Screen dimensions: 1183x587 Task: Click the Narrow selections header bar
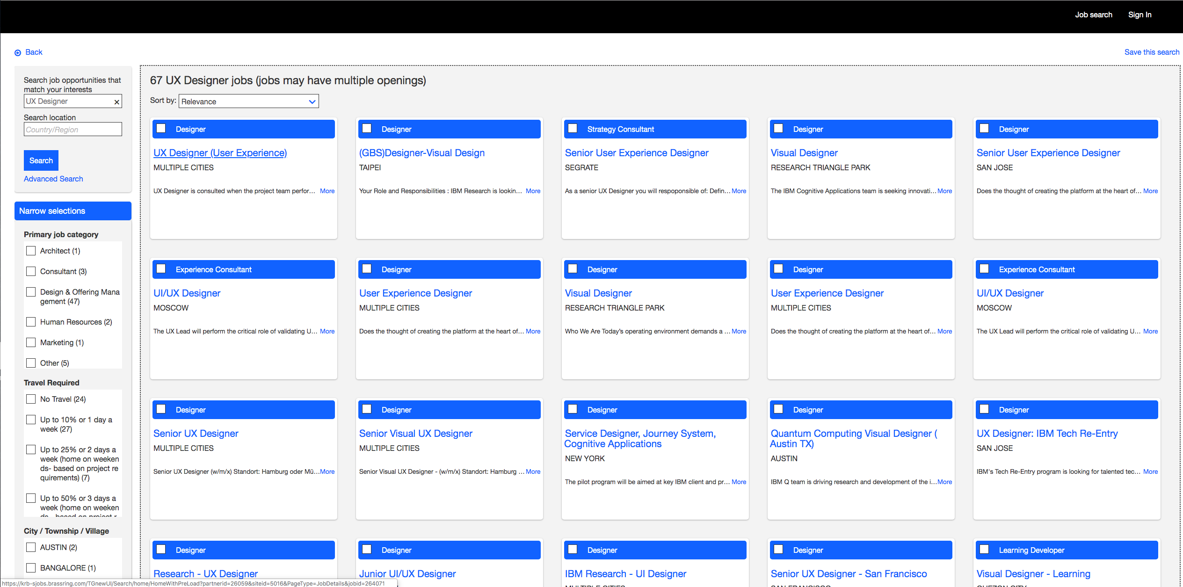click(73, 211)
